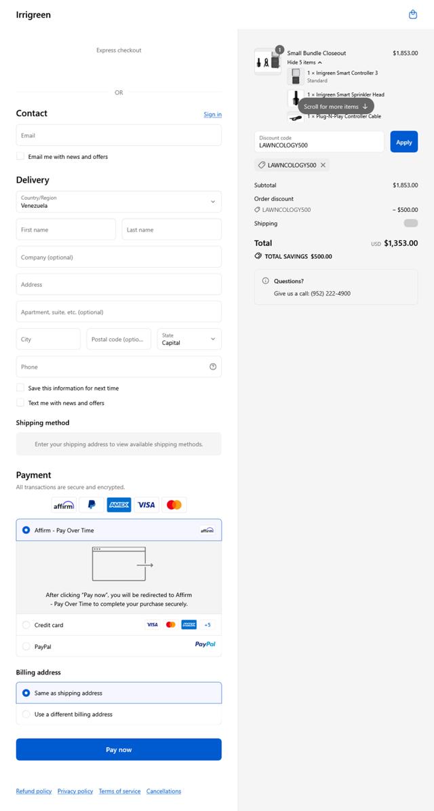This screenshot has height=811, width=434.
Task: Click the Total $1,353.00 amount
Action: click(401, 243)
